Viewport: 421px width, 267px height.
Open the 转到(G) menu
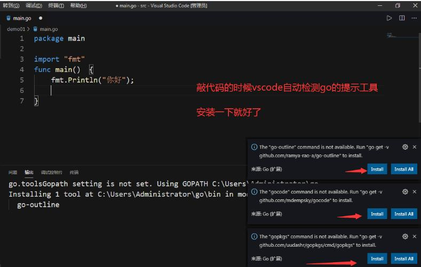[x=11, y=5]
